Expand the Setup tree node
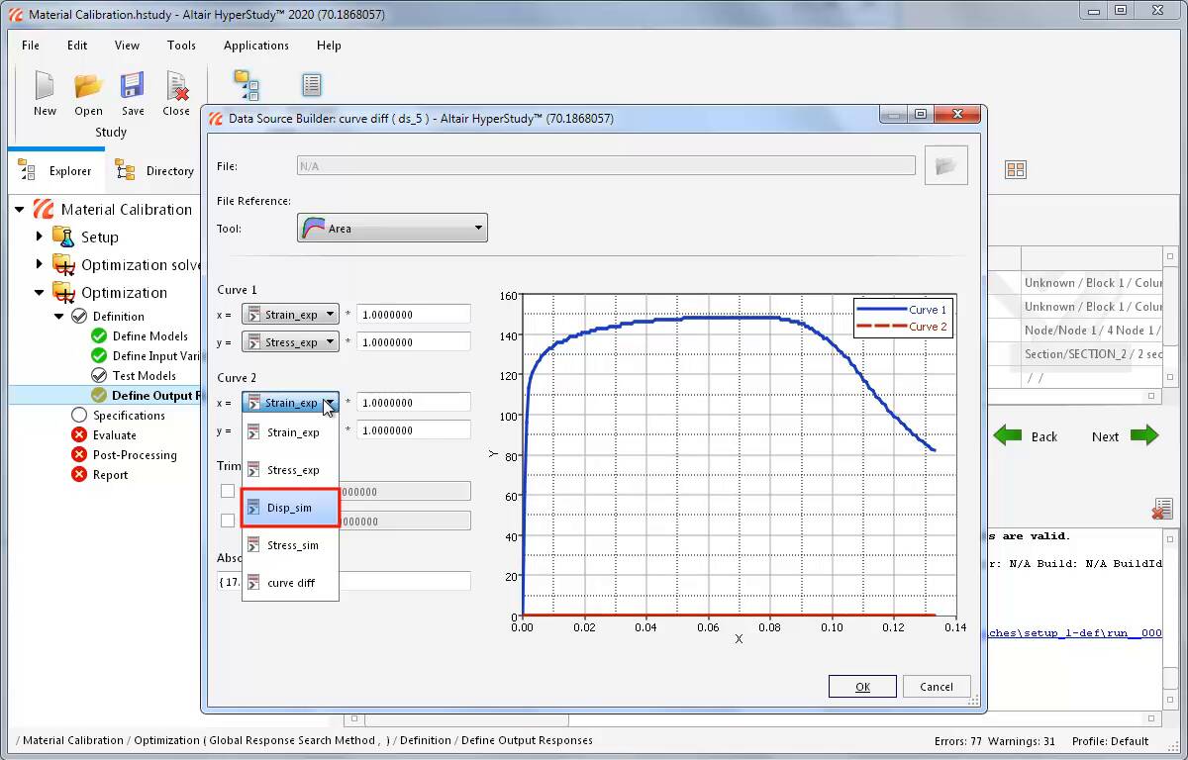The width and height of the screenshot is (1188, 760). pyautogui.click(x=40, y=237)
